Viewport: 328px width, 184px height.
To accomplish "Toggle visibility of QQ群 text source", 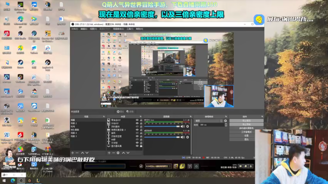I will [x=137, y=139].
